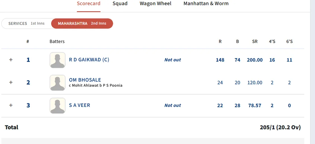Expand R D Gaikwad row with plus icon
The height and width of the screenshot is (144, 315).
[11, 60]
